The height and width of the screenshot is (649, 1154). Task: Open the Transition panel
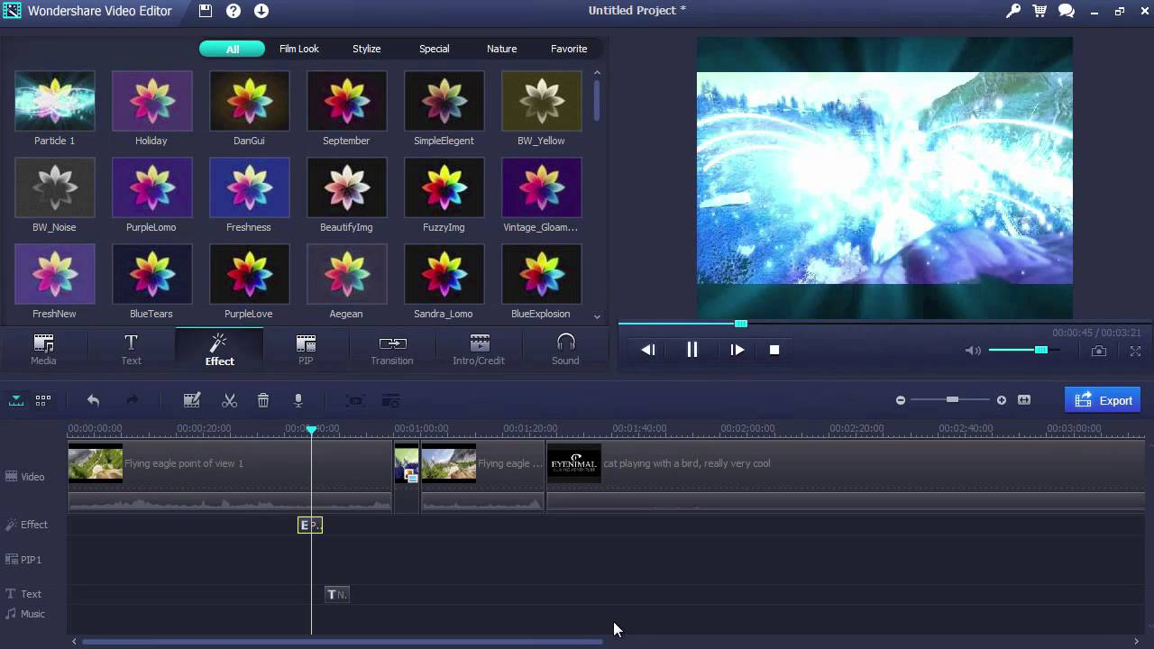[x=392, y=349]
